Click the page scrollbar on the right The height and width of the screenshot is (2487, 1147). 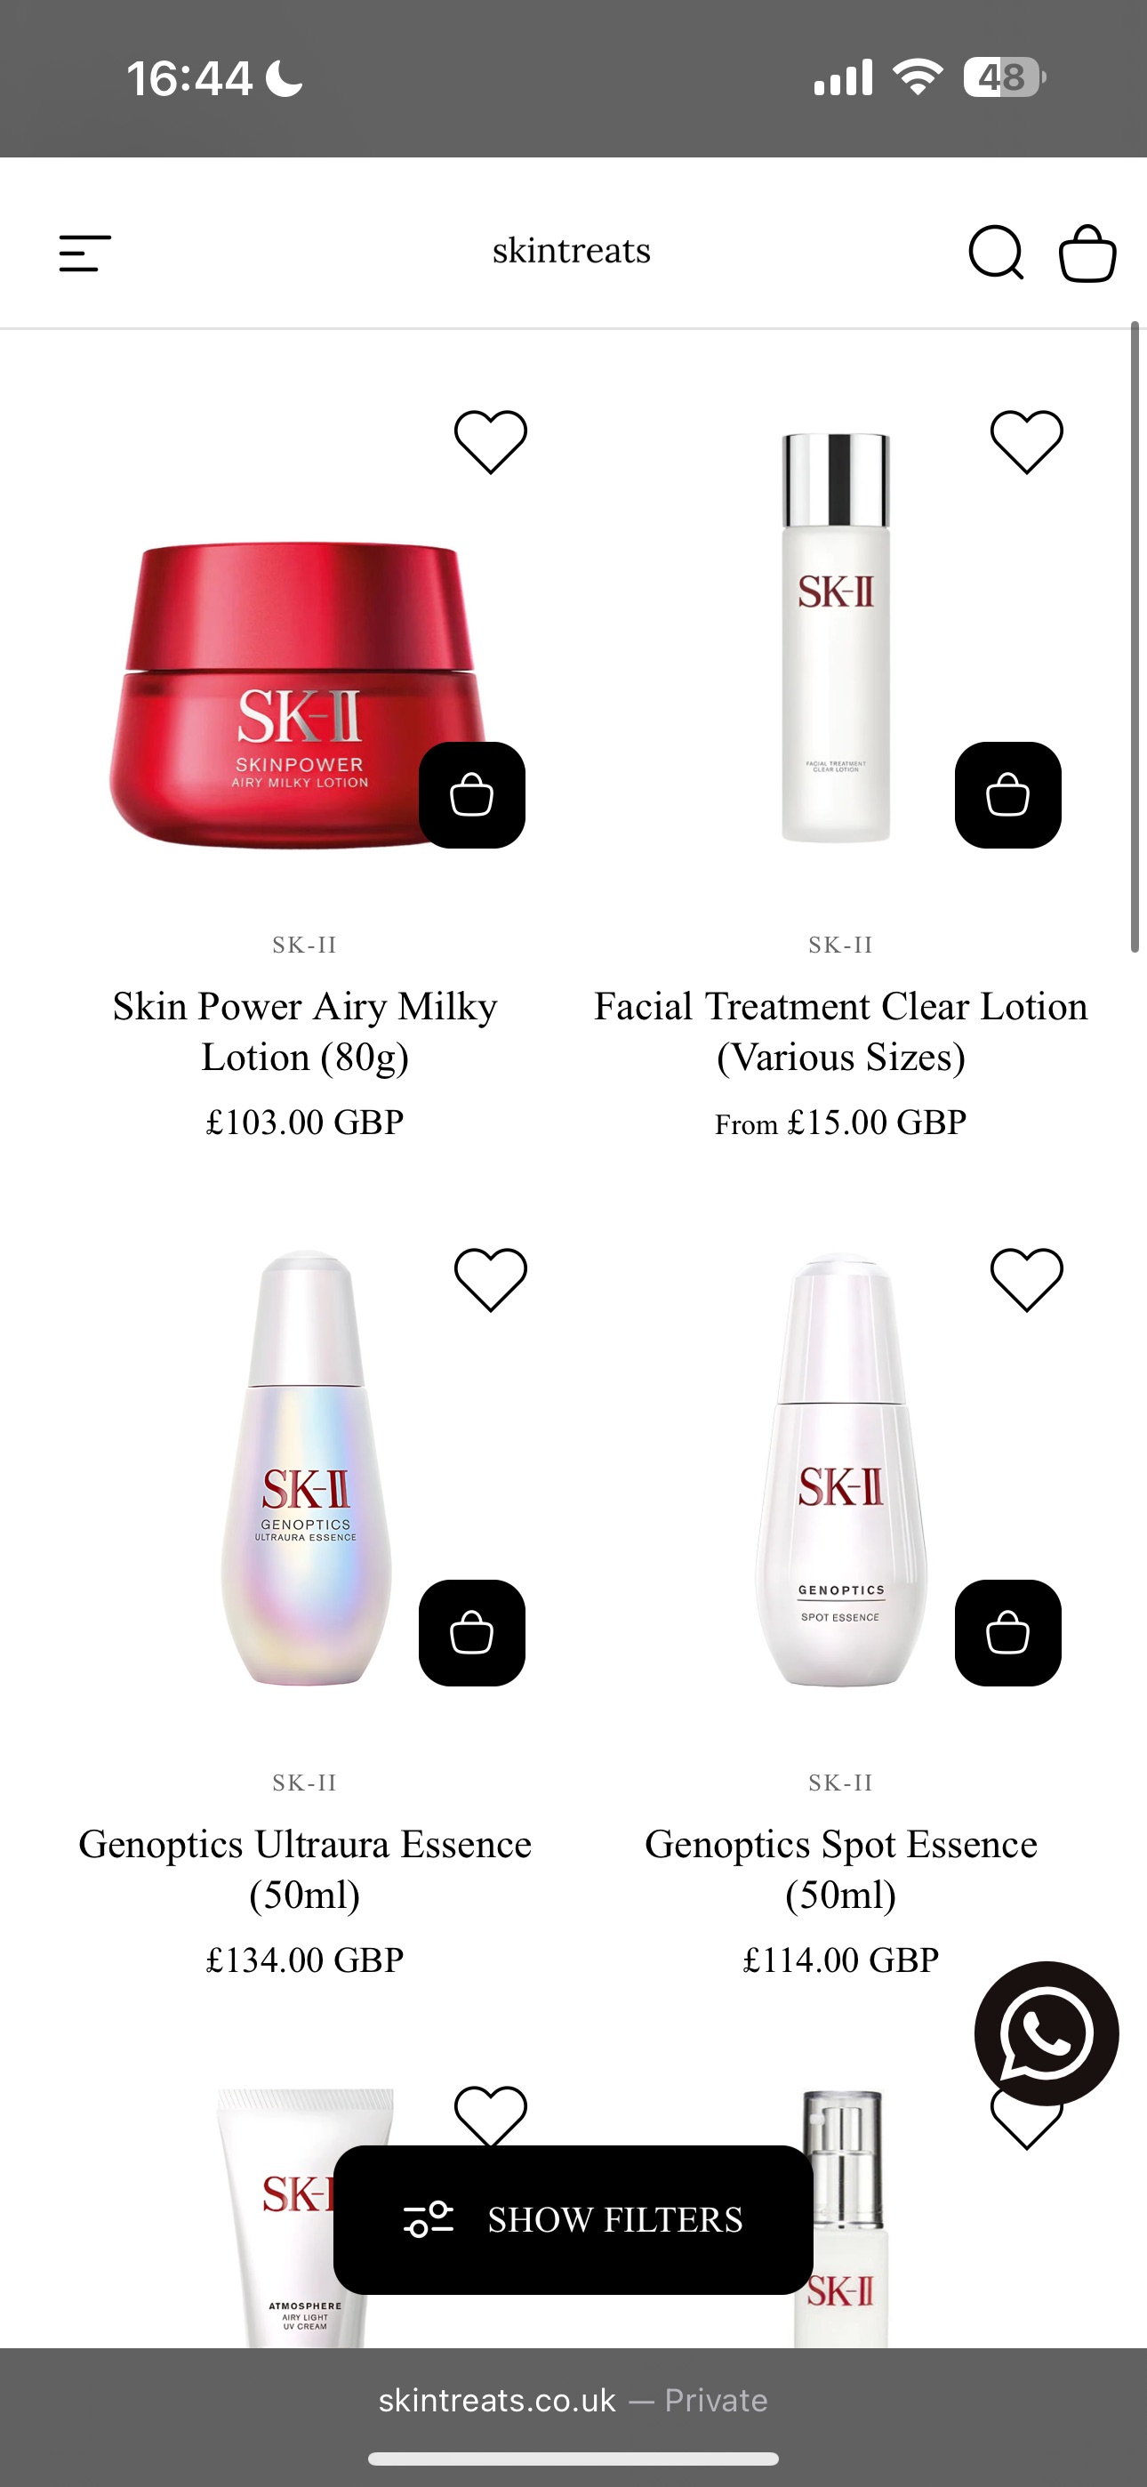pos(1135,637)
